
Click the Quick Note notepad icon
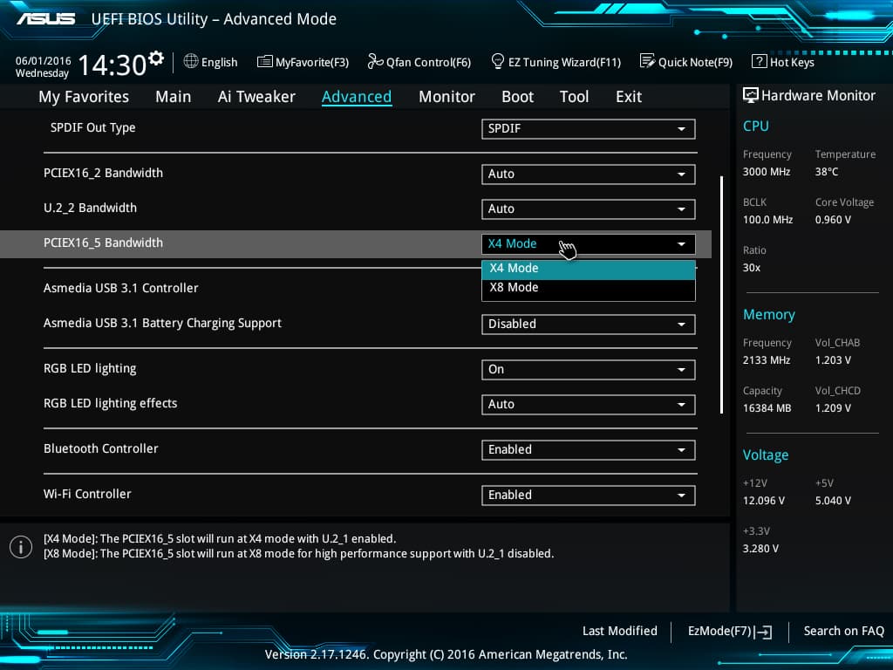click(x=648, y=61)
